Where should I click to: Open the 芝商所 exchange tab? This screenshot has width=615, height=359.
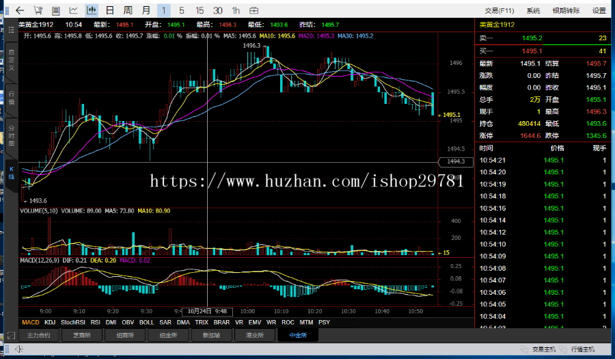[x=81, y=336]
